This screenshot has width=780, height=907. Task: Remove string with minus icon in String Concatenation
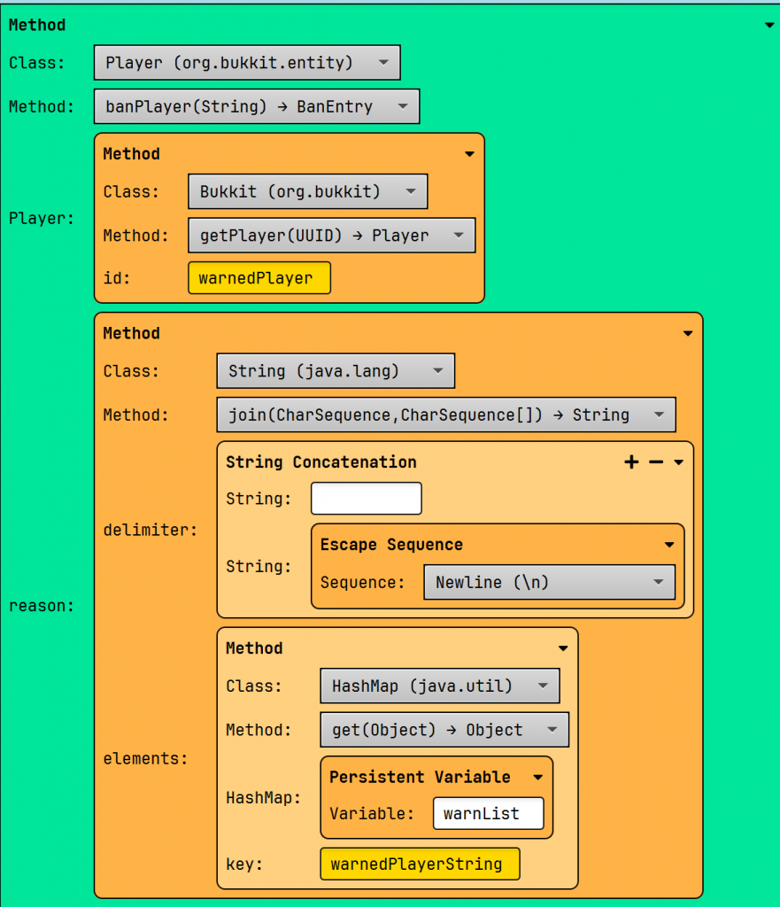point(656,462)
